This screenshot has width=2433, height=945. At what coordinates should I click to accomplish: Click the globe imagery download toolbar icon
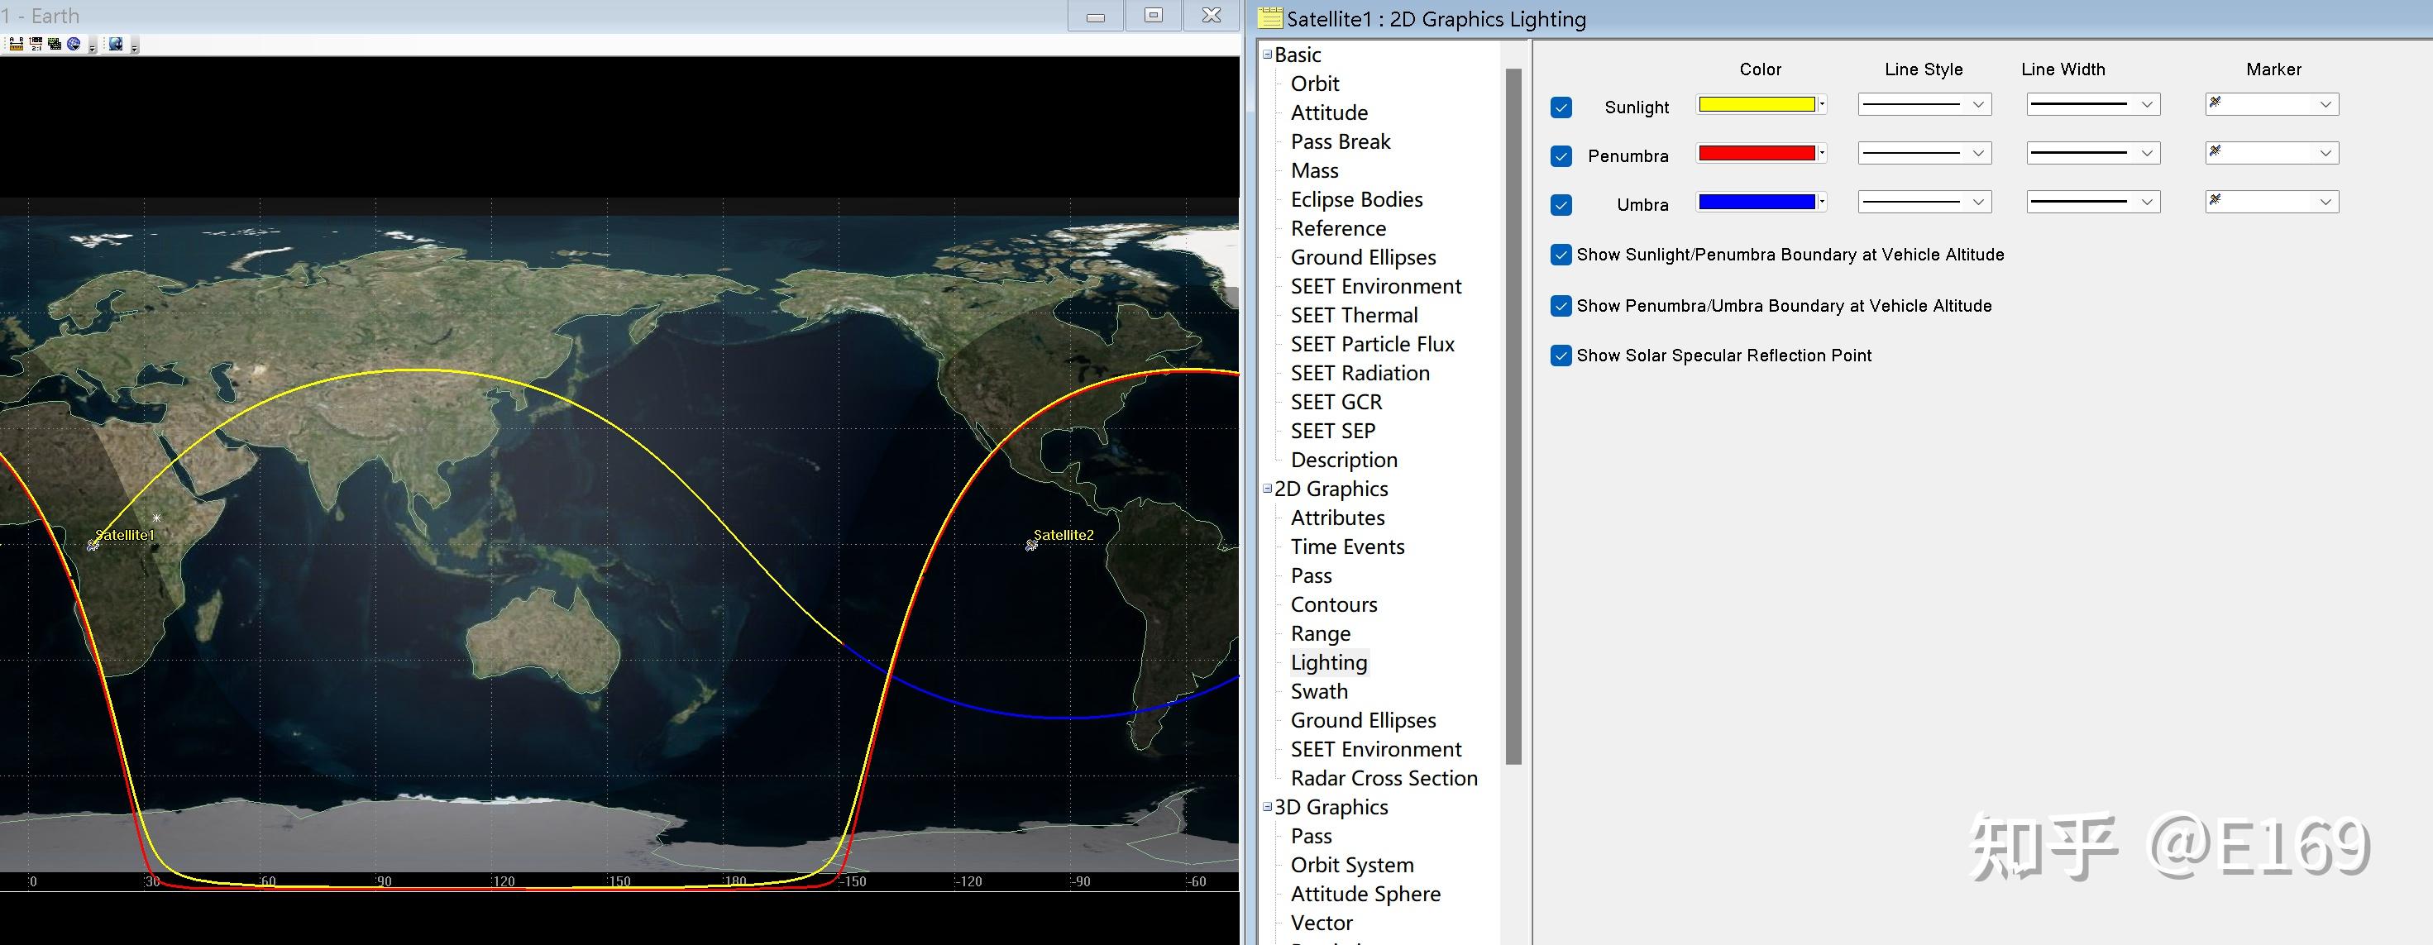click(116, 45)
